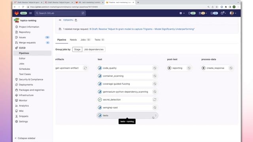The image size is (253, 142).
Task: Open Deployments in sidebar
Action: pyautogui.click(x=26, y=85)
